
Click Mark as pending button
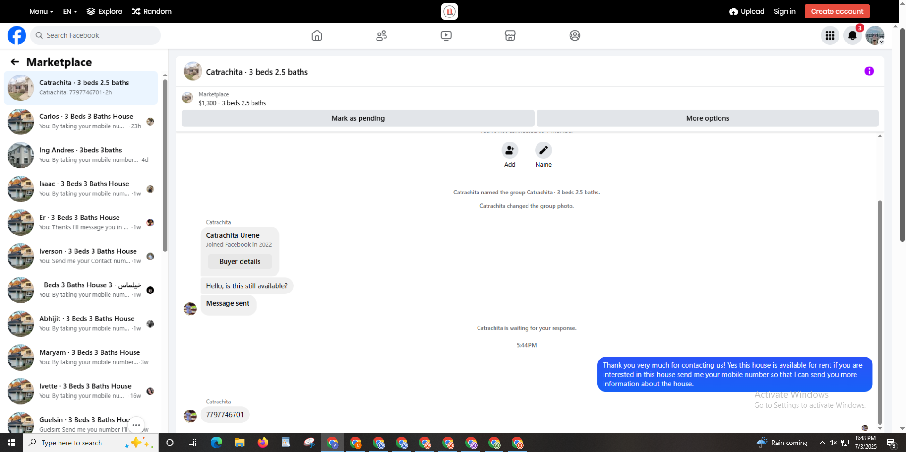pos(358,118)
